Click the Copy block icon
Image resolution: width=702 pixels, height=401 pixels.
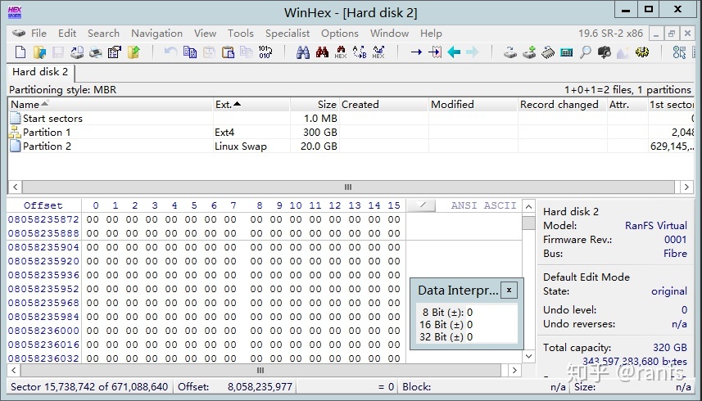(x=190, y=52)
